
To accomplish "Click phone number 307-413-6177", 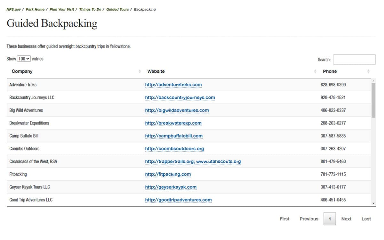I will pos(333,187).
